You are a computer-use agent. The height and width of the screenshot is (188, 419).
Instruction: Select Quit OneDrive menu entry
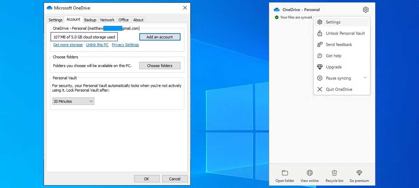click(342, 89)
